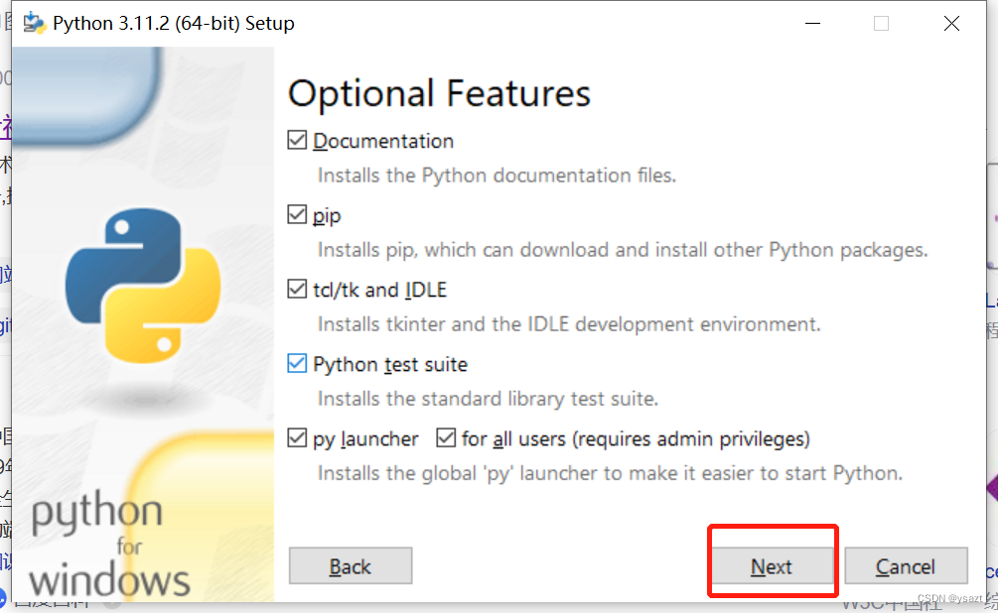Click the Optional Features heading

pos(439,93)
